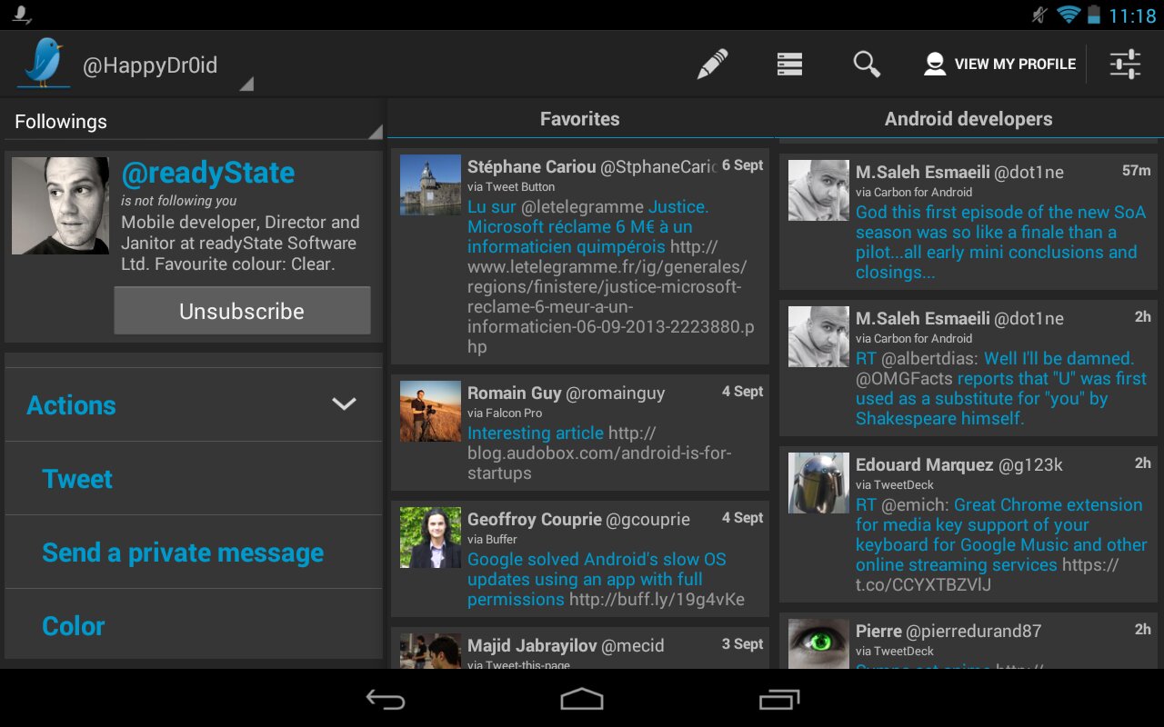Tap M.Saleh Esmaeili's avatar on Shakespeare tweet
1164x727 pixels.
818,337
